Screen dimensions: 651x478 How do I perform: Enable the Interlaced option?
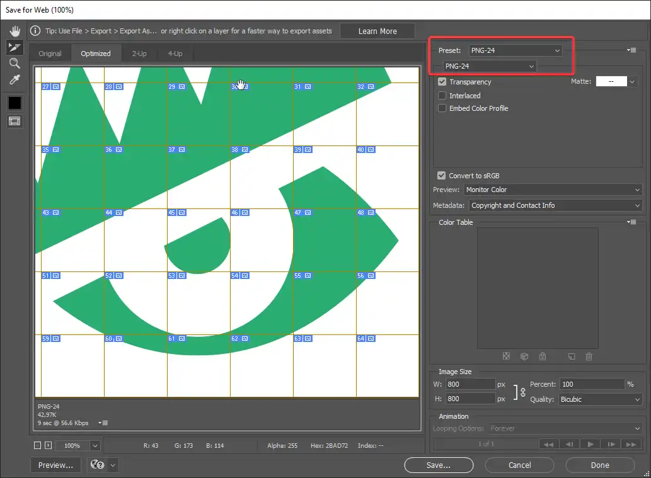(x=442, y=96)
